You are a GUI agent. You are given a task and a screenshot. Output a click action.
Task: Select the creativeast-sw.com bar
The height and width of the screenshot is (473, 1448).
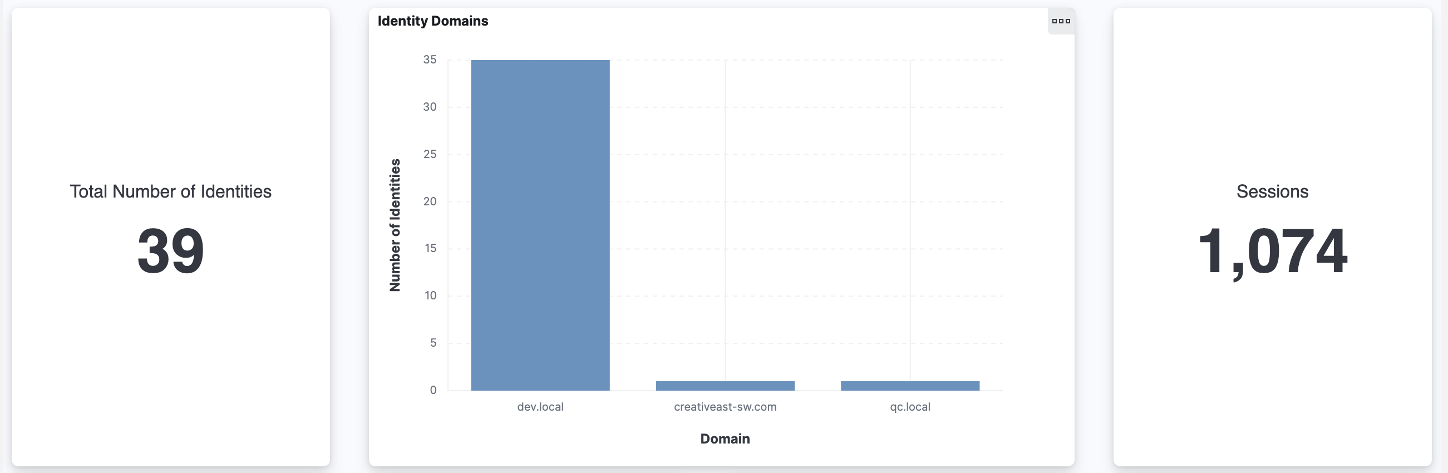pyautogui.click(x=725, y=386)
